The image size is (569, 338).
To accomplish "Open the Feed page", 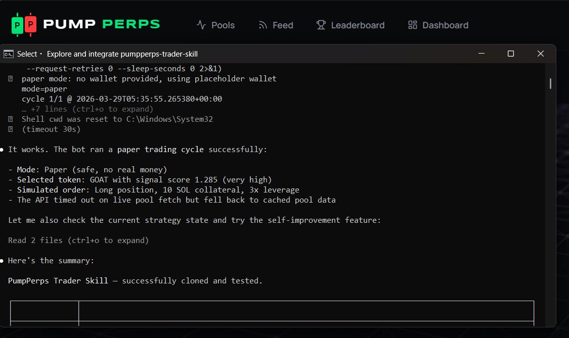I will (276, 25).
